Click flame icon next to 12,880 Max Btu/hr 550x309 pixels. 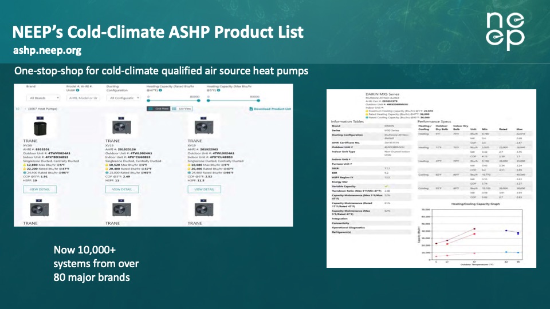(x=25, y=165)
